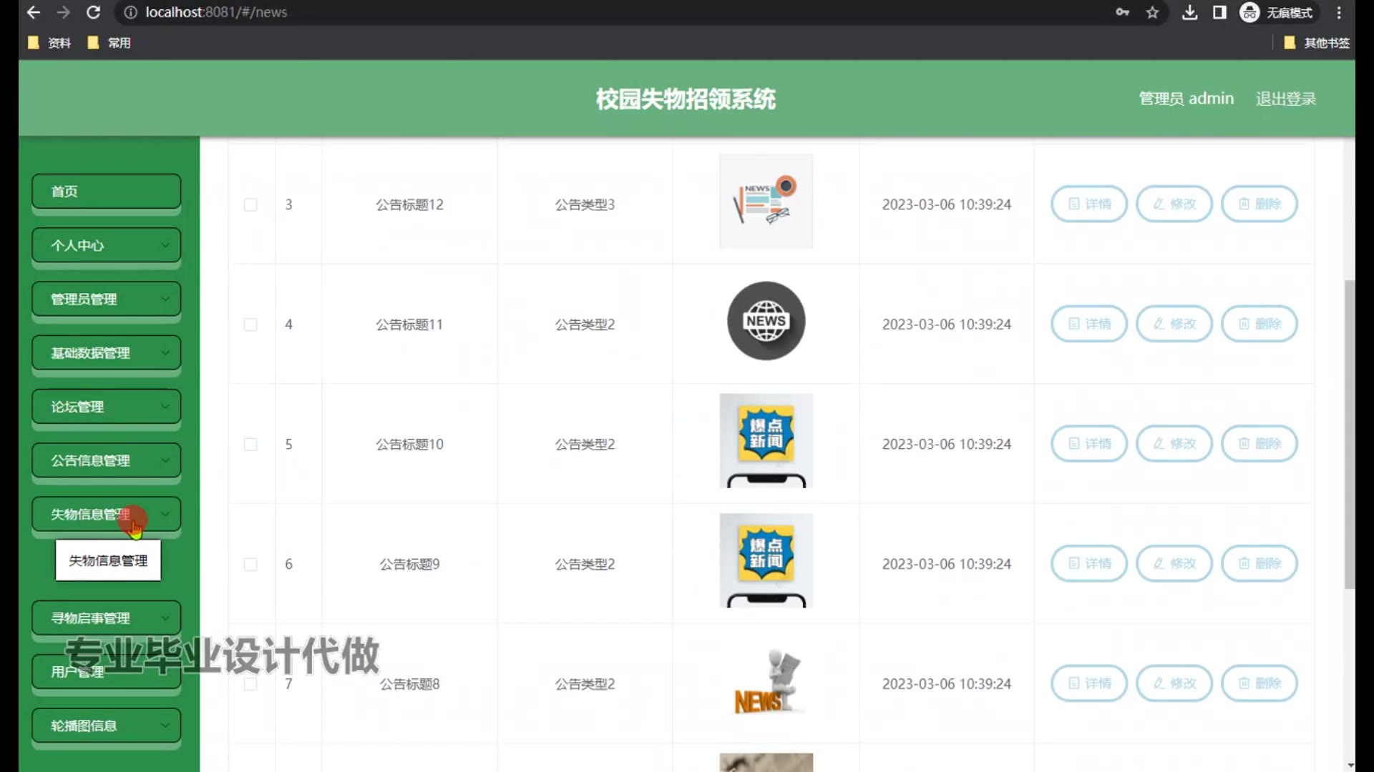Bookmark this page with star icon

(x=1152, y=12)
